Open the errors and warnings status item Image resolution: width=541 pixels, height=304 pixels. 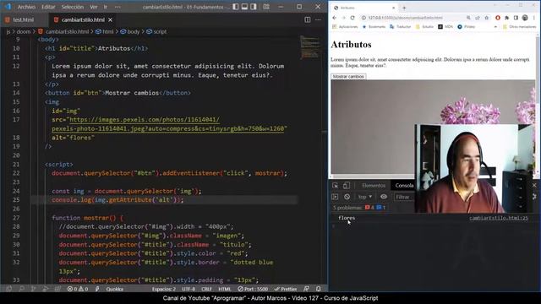tap(78, 289)
